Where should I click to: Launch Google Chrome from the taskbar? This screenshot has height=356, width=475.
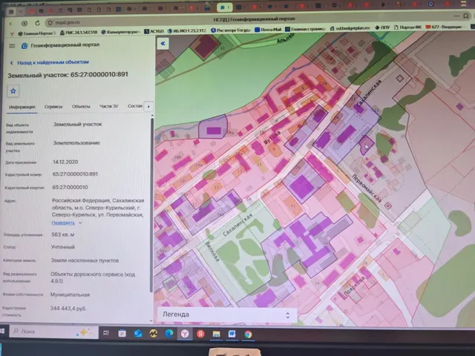pos(248,334)
